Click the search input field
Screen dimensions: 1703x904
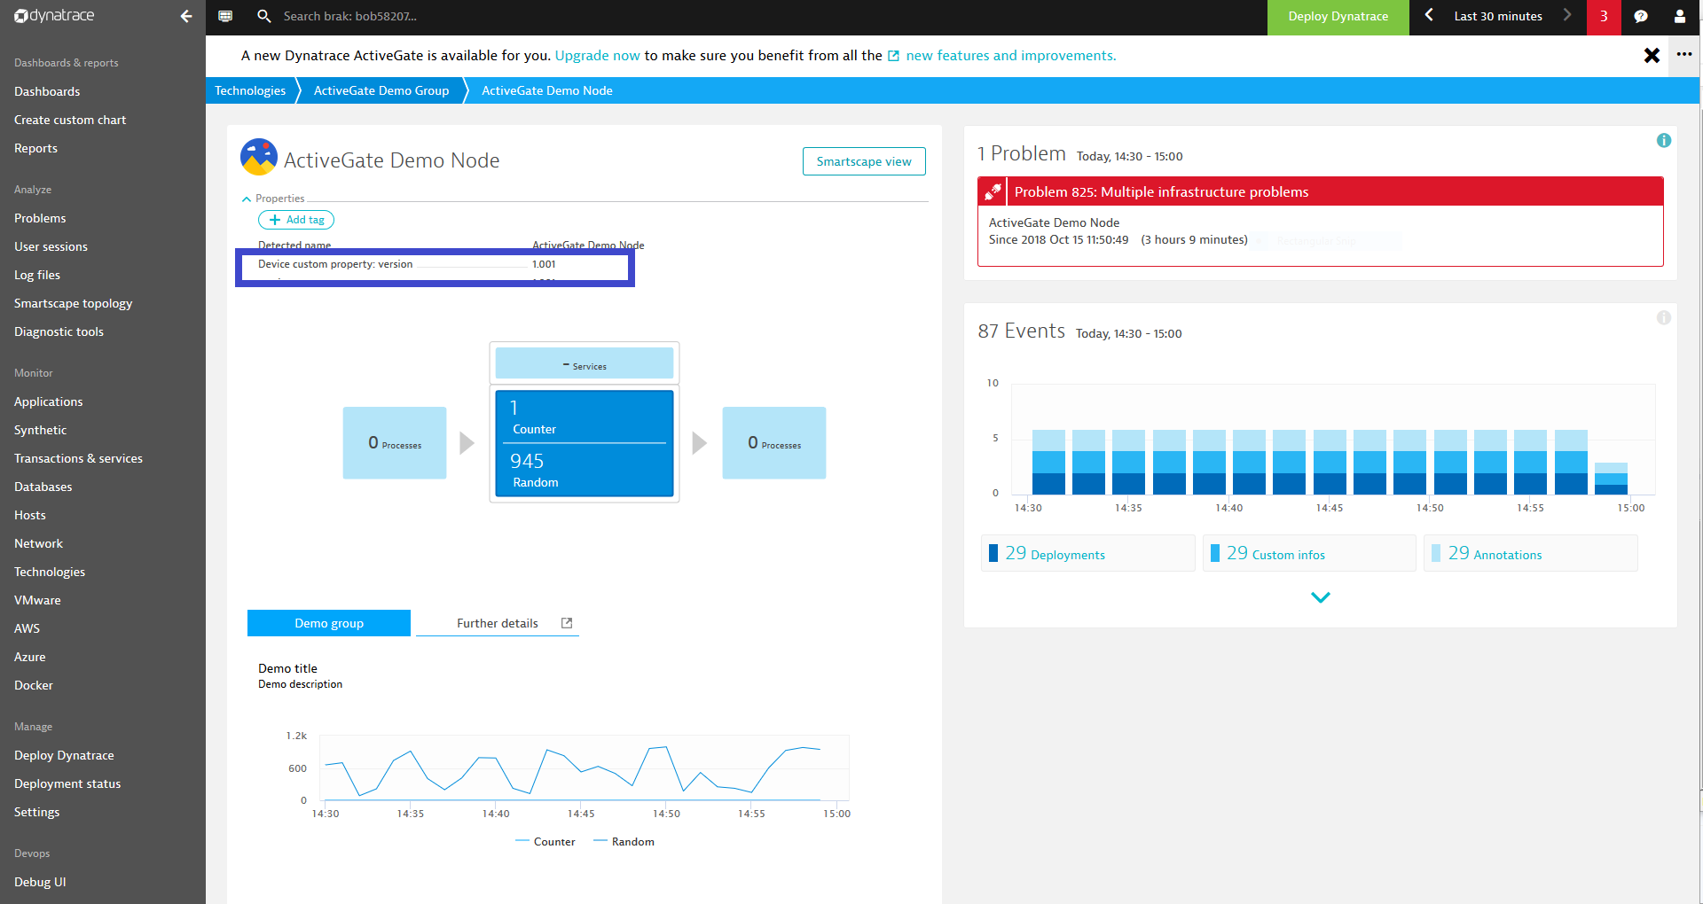point(350,16)
